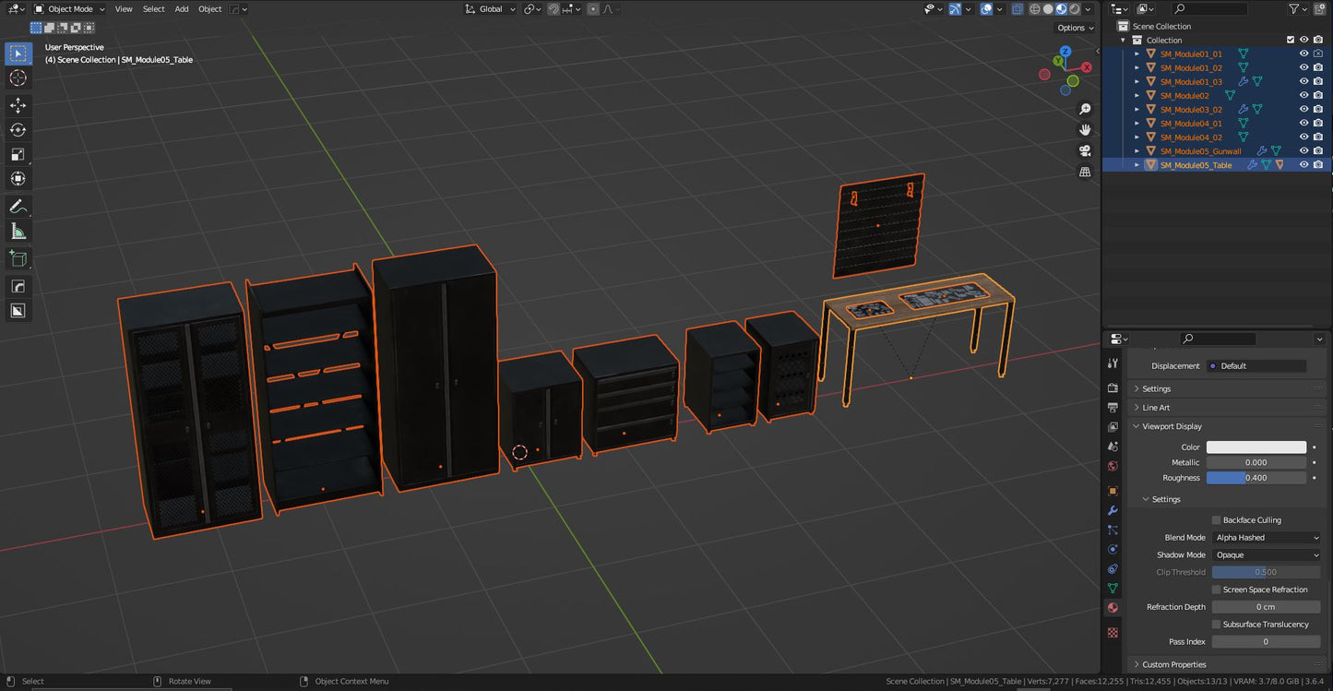Click the Options button in the viewport
This screenshot has width=1333, height=691.
pos(1073,28)
